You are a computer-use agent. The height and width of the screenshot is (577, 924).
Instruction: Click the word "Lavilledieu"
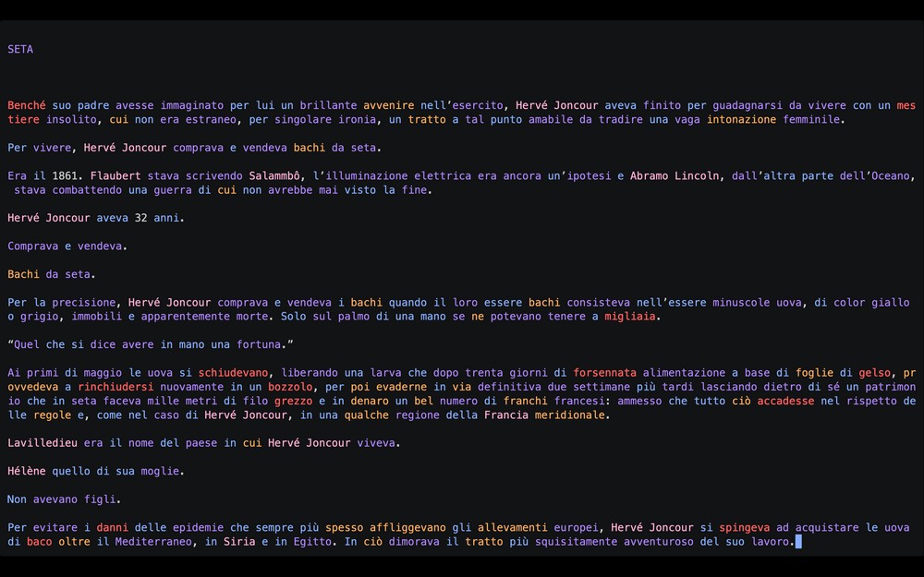43,443
